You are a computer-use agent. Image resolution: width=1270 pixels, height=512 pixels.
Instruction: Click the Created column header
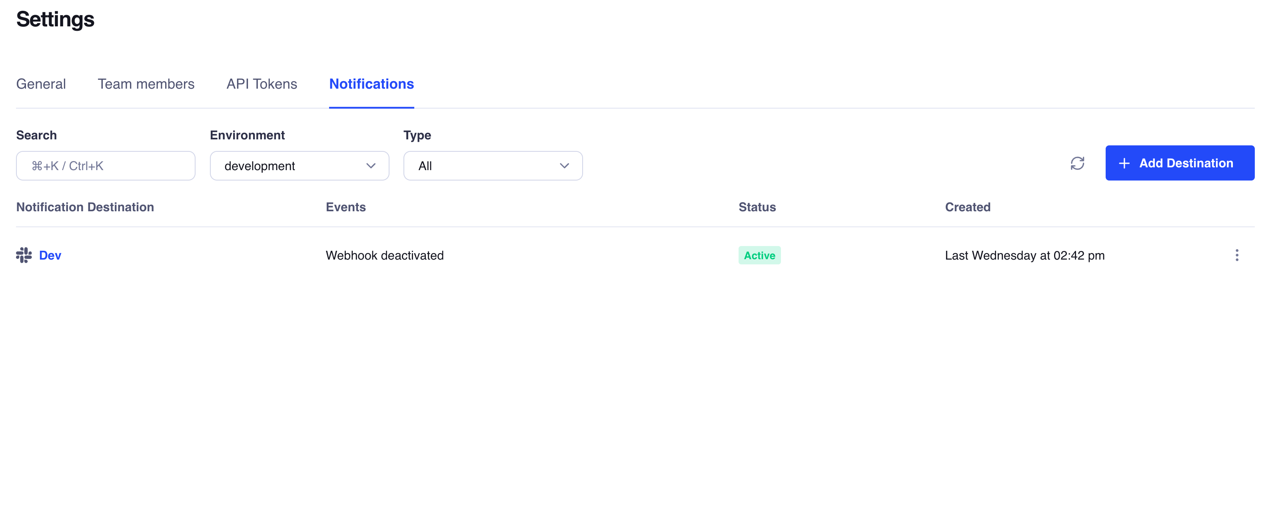pyautogui.click(x=967, y=207)
